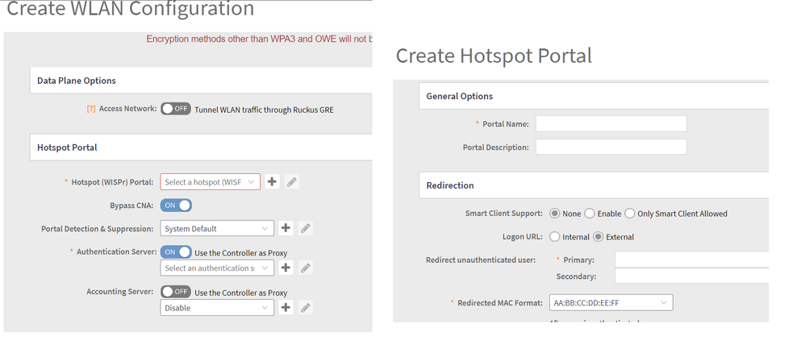Toggle Accounting Server controller proxy switch
Image resolution: width=805 pixels, height=345 pixels.
pyautogui.click(x=175, y=292)
